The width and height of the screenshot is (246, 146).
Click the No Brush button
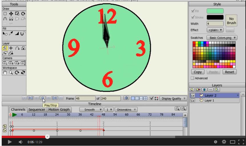[x=231, y=21]
